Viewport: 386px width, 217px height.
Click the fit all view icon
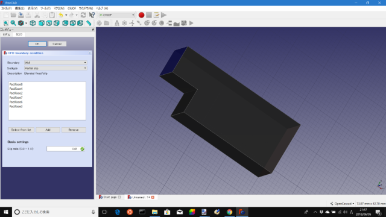[5, 23]
